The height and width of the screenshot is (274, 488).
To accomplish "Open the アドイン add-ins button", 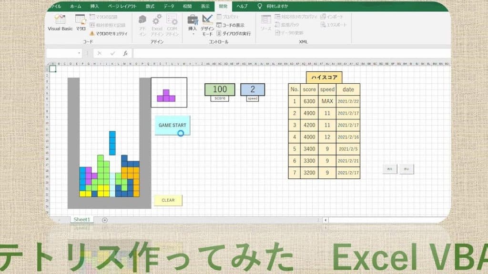I will (x=142, y=26).
